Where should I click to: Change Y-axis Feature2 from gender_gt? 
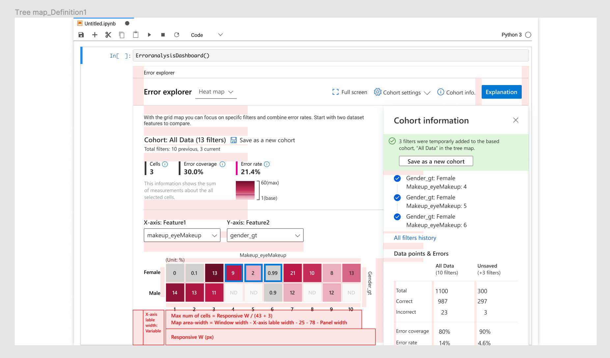pyautogui.click(x=265, y=235)
